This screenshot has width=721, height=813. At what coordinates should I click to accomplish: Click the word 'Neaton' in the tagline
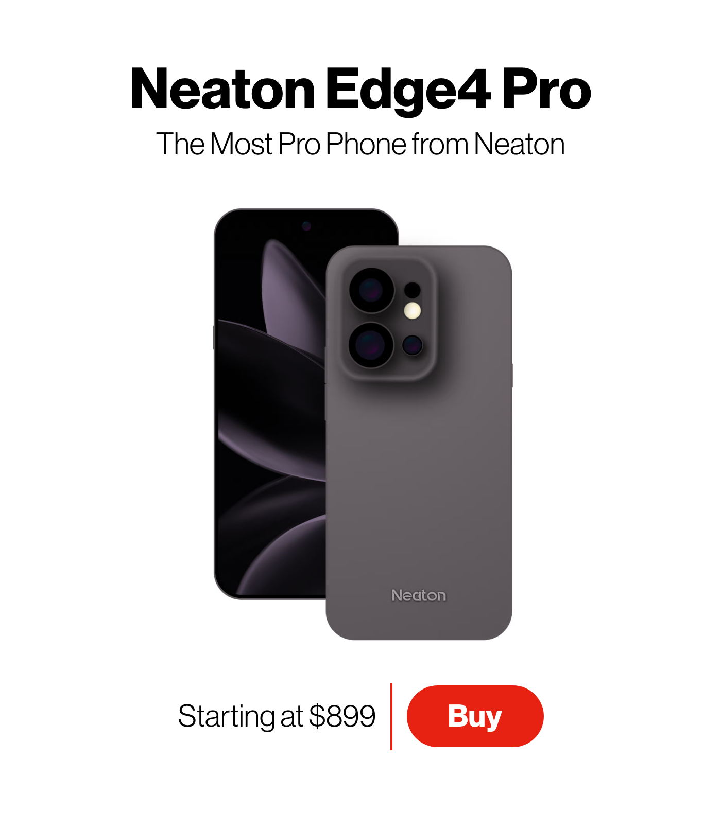tap(519, 144)
